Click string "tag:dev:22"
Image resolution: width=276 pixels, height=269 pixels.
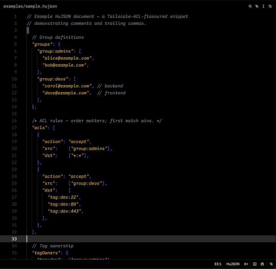(63, 197)
